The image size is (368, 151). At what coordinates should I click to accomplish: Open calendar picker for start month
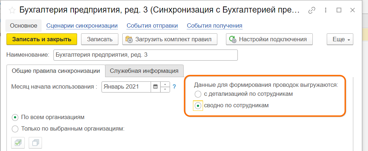[155, 87]
